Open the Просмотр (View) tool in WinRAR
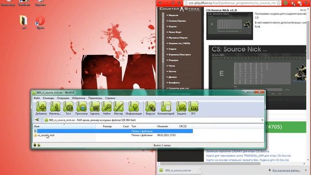Viewport: 311px width, 175px height. click(81, 108)
